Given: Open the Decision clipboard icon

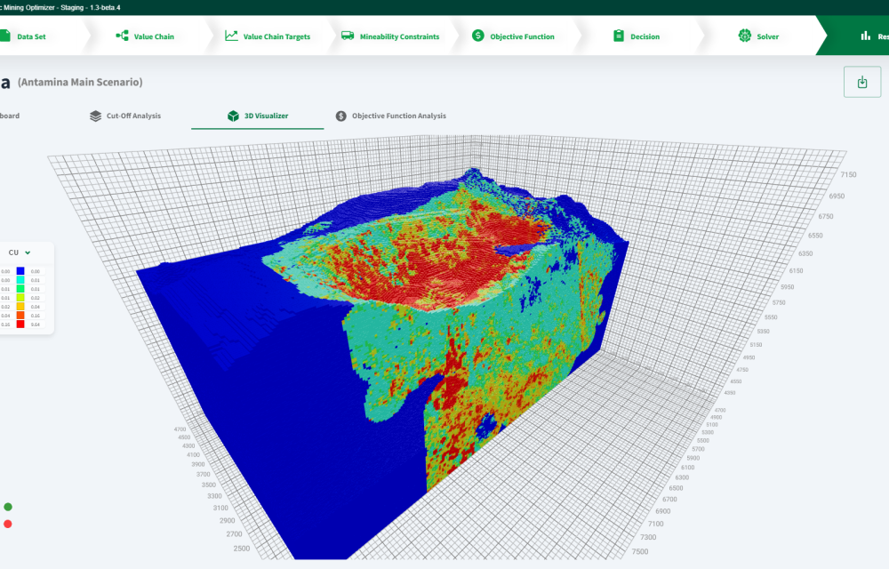Looking at the screenshot, I should click(x=619, y=36).
